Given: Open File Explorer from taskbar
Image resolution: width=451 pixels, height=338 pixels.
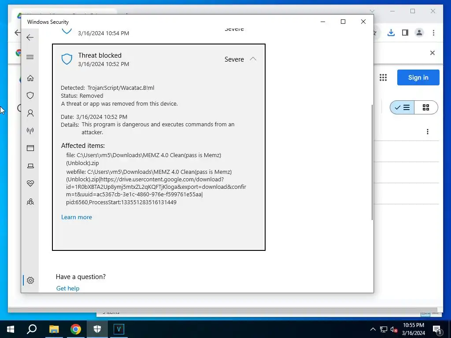Looking at the screenshot, I should (x=54, y=329).
